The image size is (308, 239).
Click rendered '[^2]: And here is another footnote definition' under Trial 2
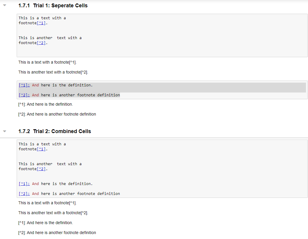pos(57,233)
